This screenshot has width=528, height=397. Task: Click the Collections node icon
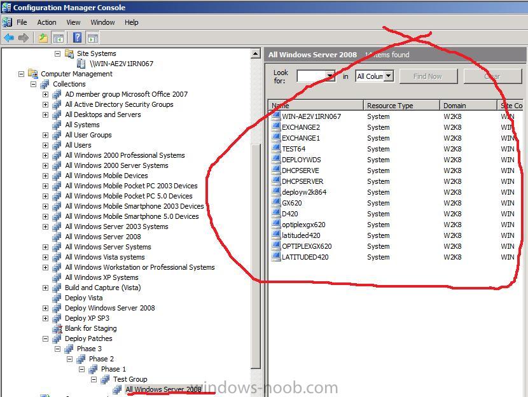pos(45,84)
